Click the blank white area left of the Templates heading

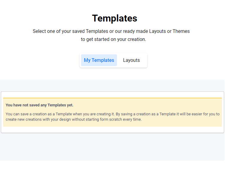(x=45, y=18)
